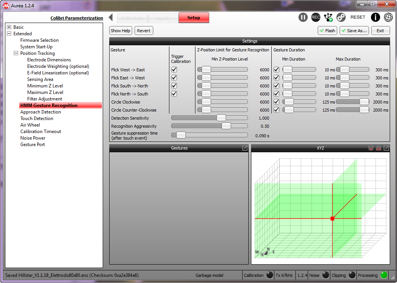Click the Detection Sensitivity slider handle

tap(221, 118)
